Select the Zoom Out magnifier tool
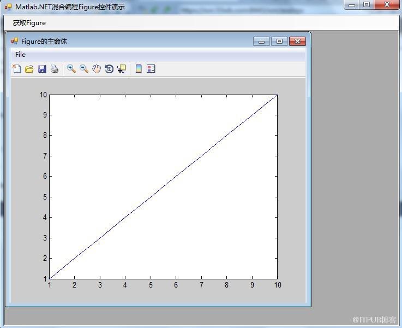Screen dimensions: 402x328 84,69
